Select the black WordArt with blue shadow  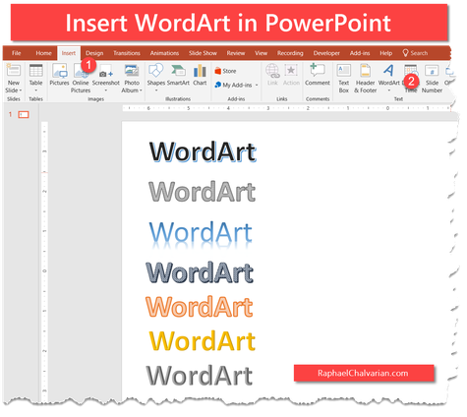tap(203, 151)
